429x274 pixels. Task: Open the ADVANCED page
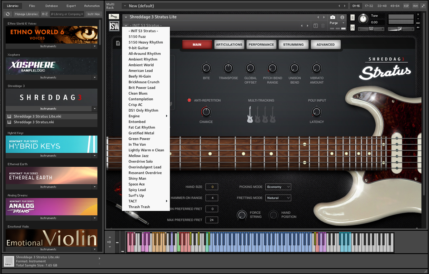coord(326,45)
